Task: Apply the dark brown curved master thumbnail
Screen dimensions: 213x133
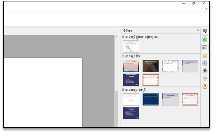Action: point(151,66)
